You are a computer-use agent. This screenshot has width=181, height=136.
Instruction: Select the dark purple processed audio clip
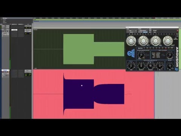94,94
